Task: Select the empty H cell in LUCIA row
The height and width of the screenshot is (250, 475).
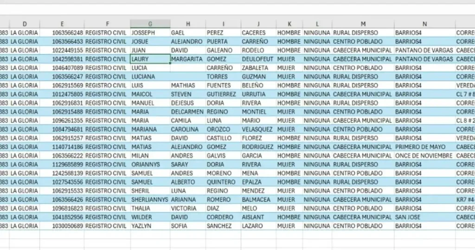Action: [188, 68]
